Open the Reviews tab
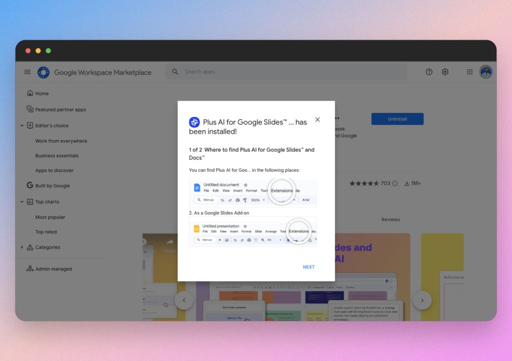512x361 pixels. coord(390,220)
